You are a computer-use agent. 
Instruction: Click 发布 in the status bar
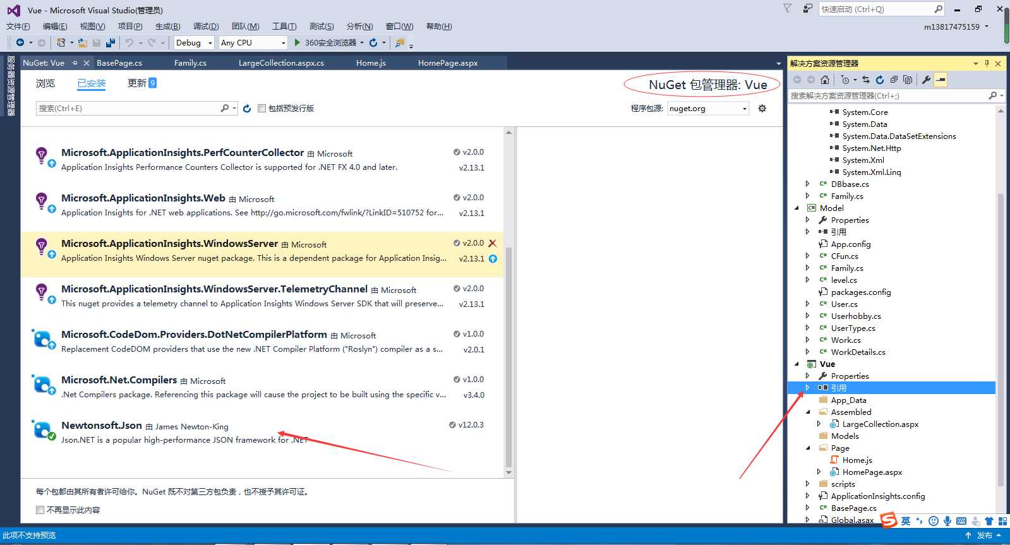tap(985, 536)
